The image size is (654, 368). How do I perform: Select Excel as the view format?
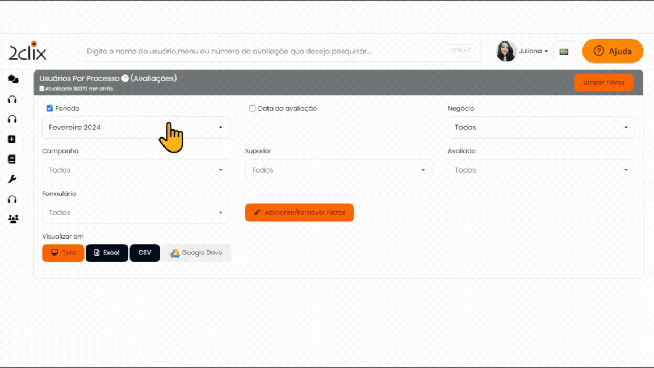[x=107, y=253]
